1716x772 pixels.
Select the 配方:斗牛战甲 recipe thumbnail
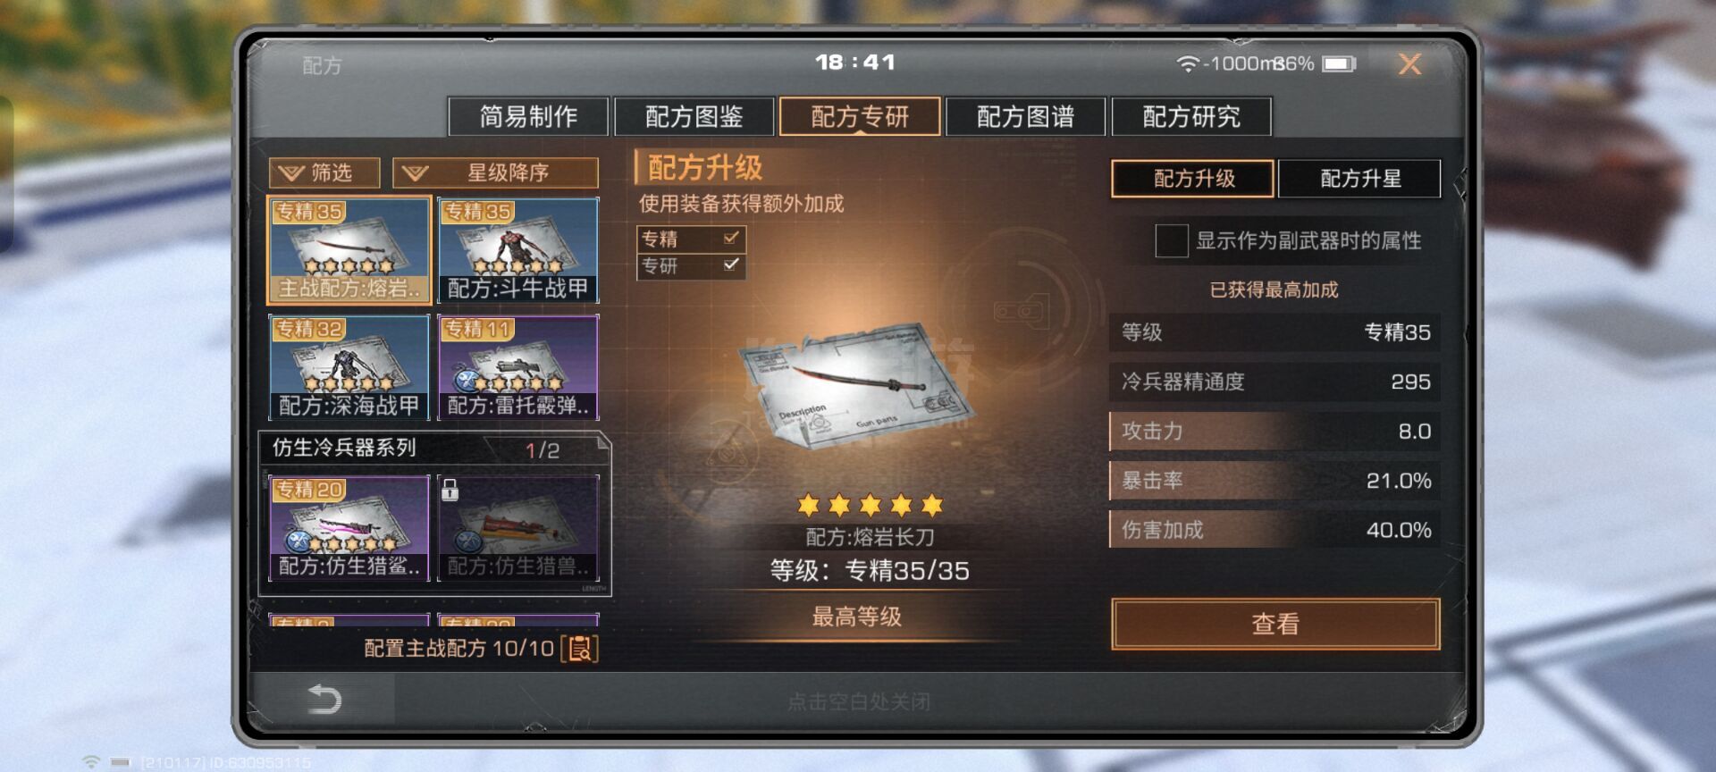coord(518,250)
